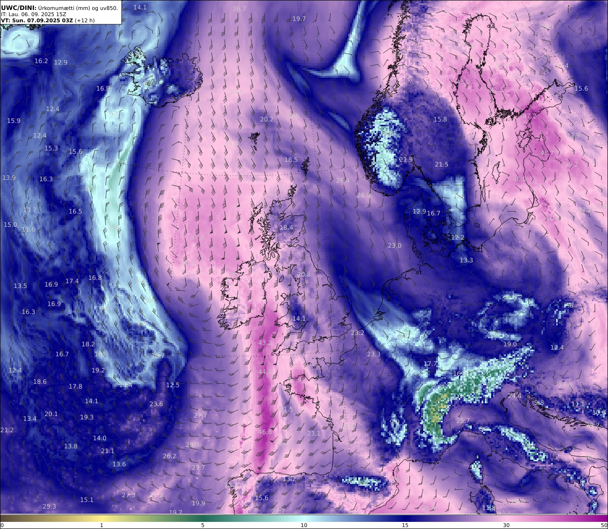Screen dimensions: 608x529
Task: Click the map value 13.6
Action: 119,464
